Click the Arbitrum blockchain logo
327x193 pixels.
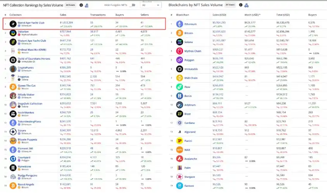(179, 105)
